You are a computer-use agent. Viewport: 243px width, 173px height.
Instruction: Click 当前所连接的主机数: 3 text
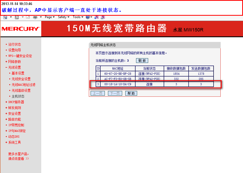[112, 61]
